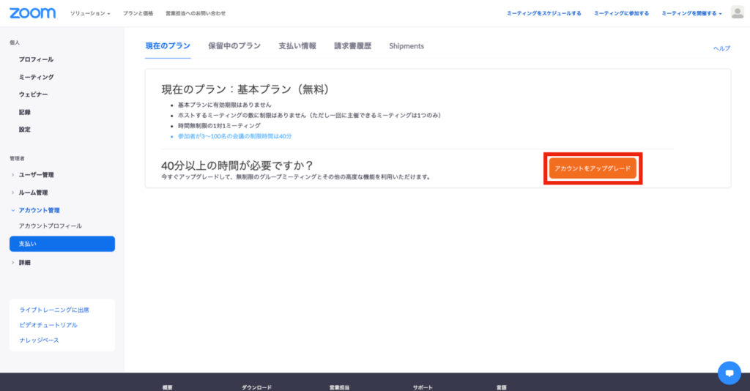The image size is (750, 391).
Task: Switch to the 保留中のプラン tab
Action: pyautogui.click(x=234, y=46)
